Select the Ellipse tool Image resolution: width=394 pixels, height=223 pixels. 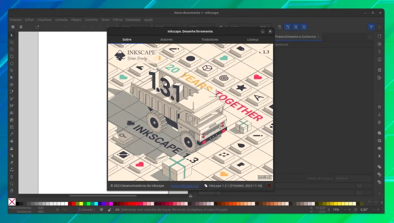pyautogui.click(x=12, y=64)
